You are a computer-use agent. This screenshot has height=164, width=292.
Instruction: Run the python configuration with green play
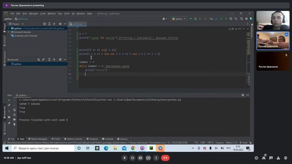[191, 19]
